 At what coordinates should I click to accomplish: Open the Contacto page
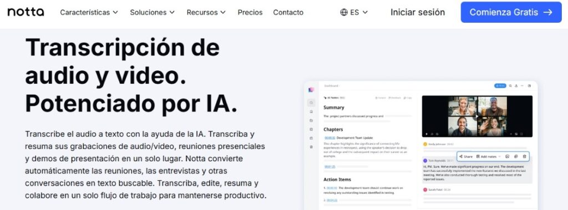pyautogui.click(x=288, y=12)
